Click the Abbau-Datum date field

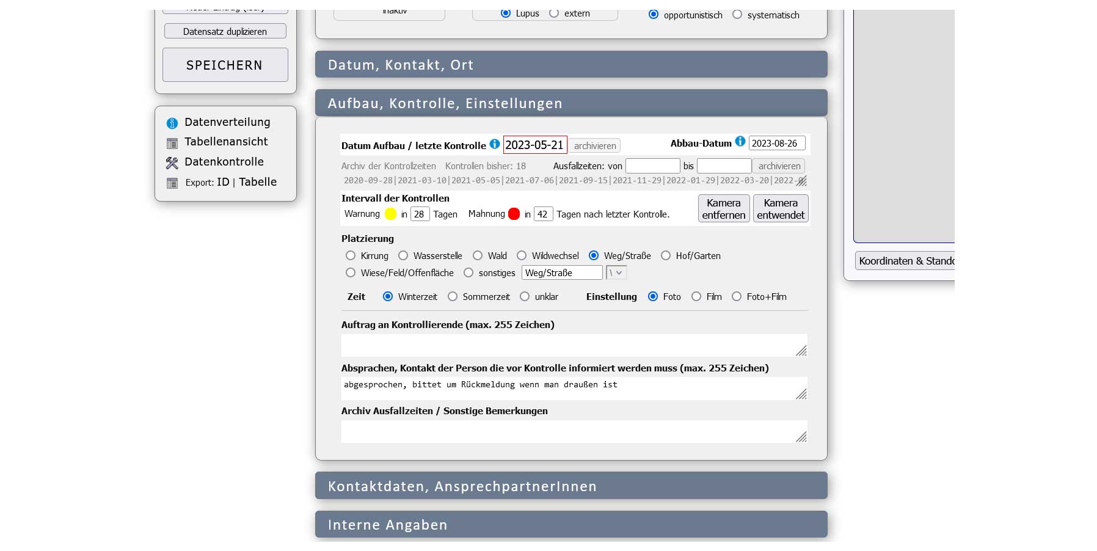coord(776,144)
